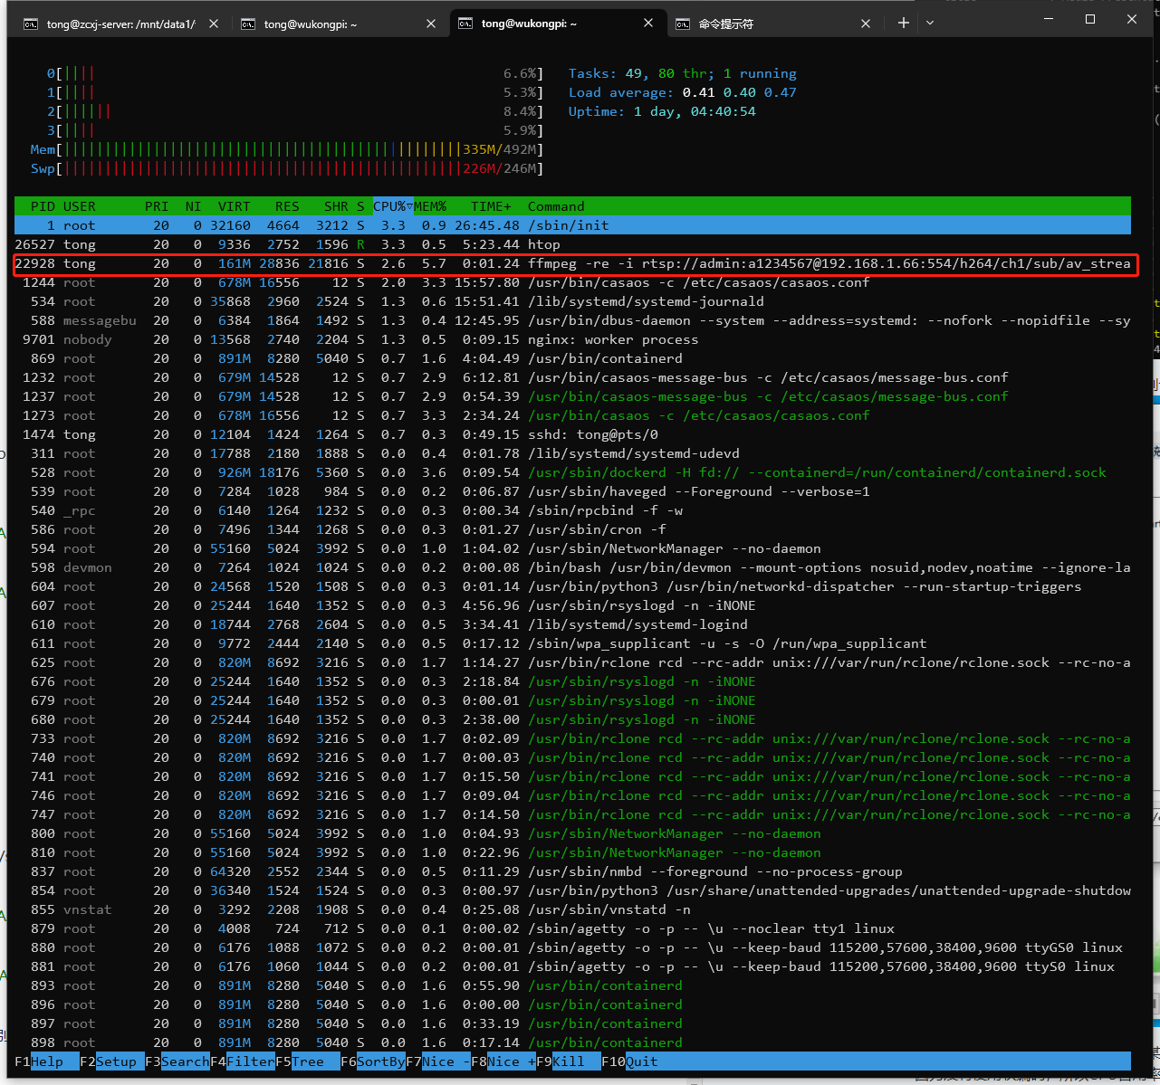Click the Load average values
This screenshot has width=1160, height=1085.
pyautogui.click(x=740, y=92)
